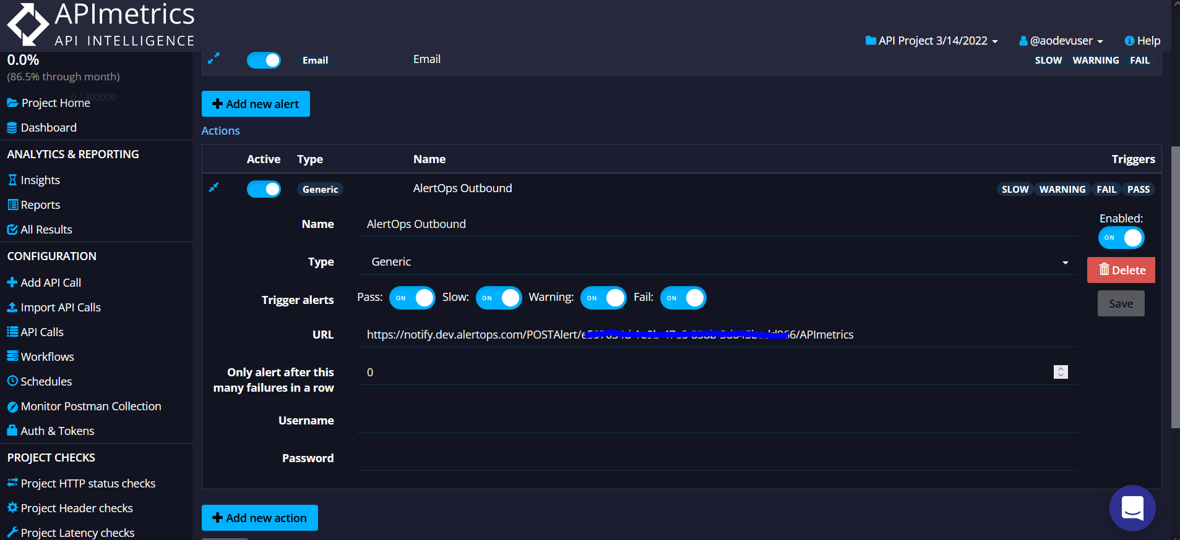Turn off the Enabled switch

pos(1121,238)
